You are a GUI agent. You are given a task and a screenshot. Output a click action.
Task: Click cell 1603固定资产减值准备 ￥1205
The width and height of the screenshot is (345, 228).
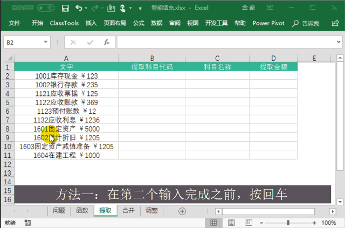tap(66, 147)
